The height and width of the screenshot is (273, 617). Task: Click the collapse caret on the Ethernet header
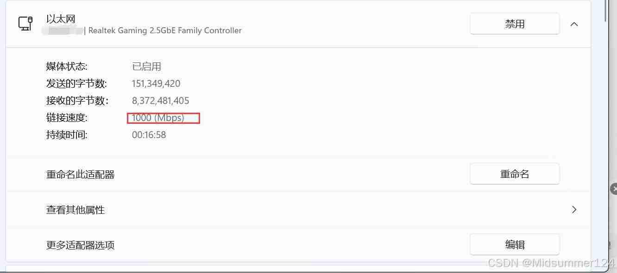point(574,24)
